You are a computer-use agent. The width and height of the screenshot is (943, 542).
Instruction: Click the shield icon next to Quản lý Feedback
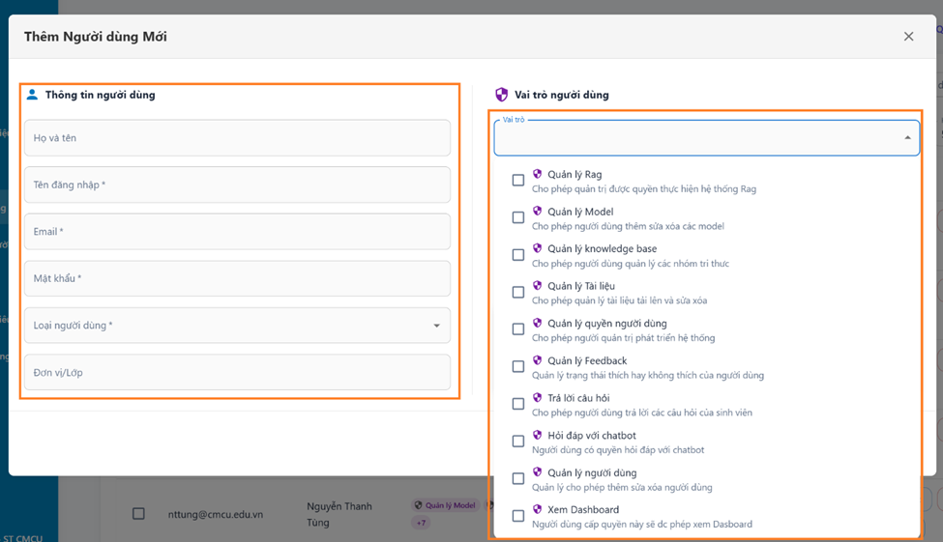tap(538, 360)
